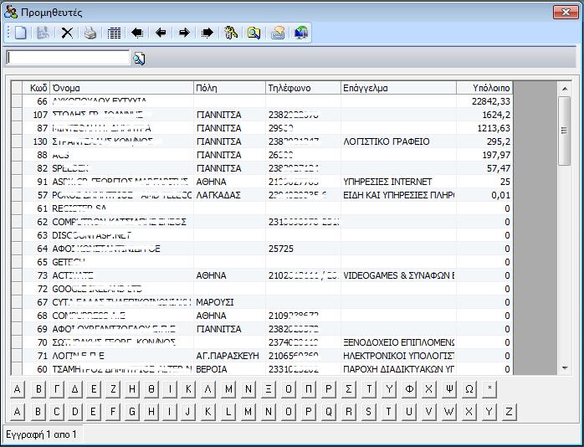Filter by Greek letter Π
Image resolution: width=584 pixels, height=447 pixels.
tap(309, 389)
